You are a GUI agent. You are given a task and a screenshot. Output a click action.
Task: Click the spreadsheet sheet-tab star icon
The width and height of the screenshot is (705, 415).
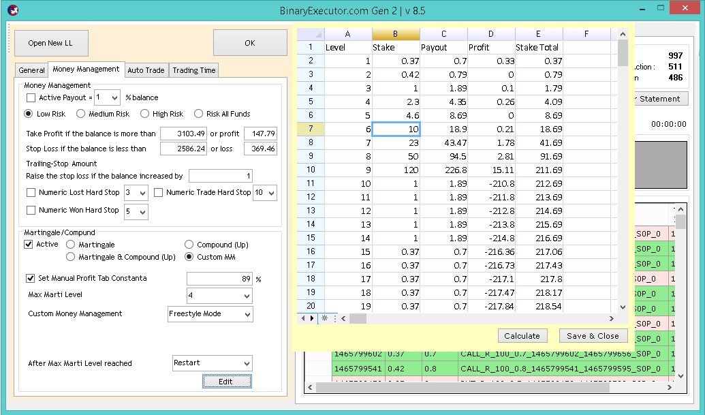[324, 318]
